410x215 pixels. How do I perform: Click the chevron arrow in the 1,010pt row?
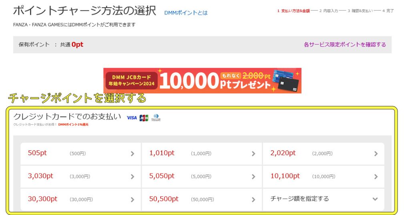[253, 154]
